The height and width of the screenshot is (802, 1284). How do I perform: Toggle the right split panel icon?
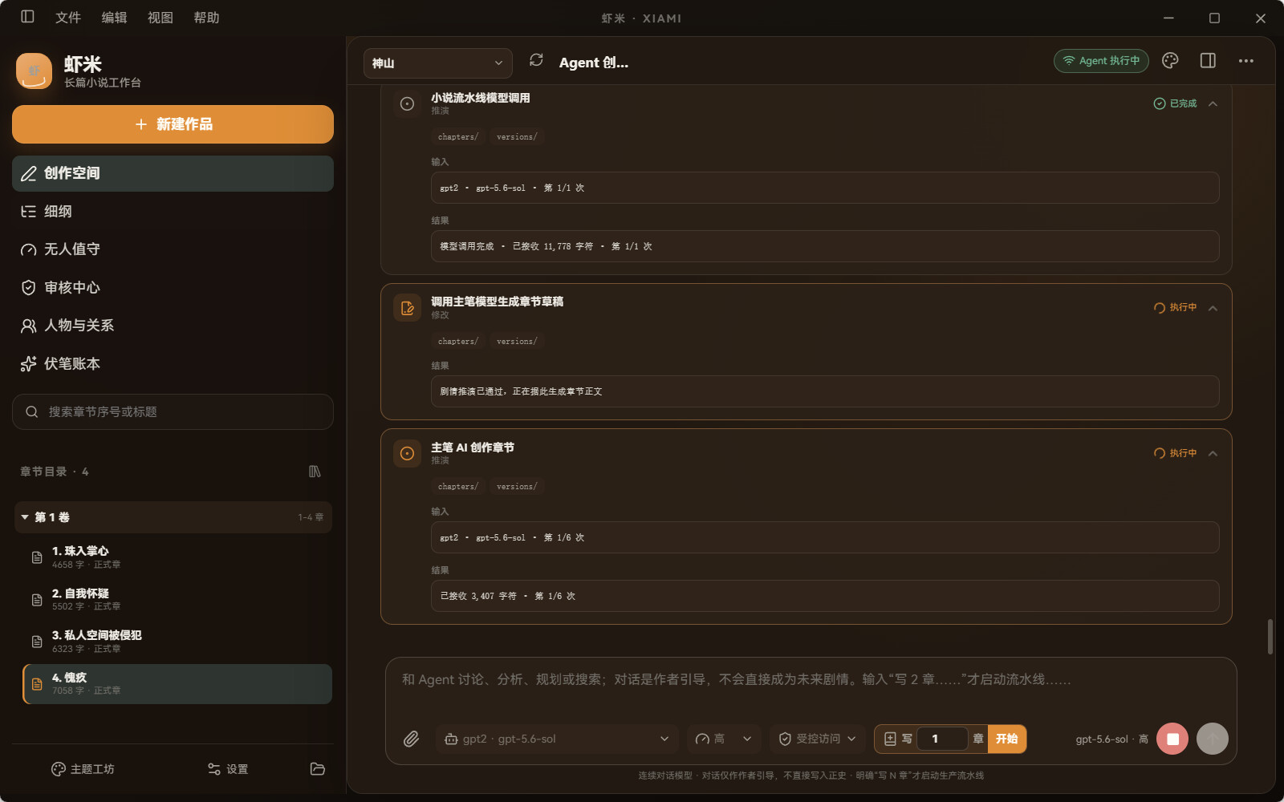tap(1208, 61)
